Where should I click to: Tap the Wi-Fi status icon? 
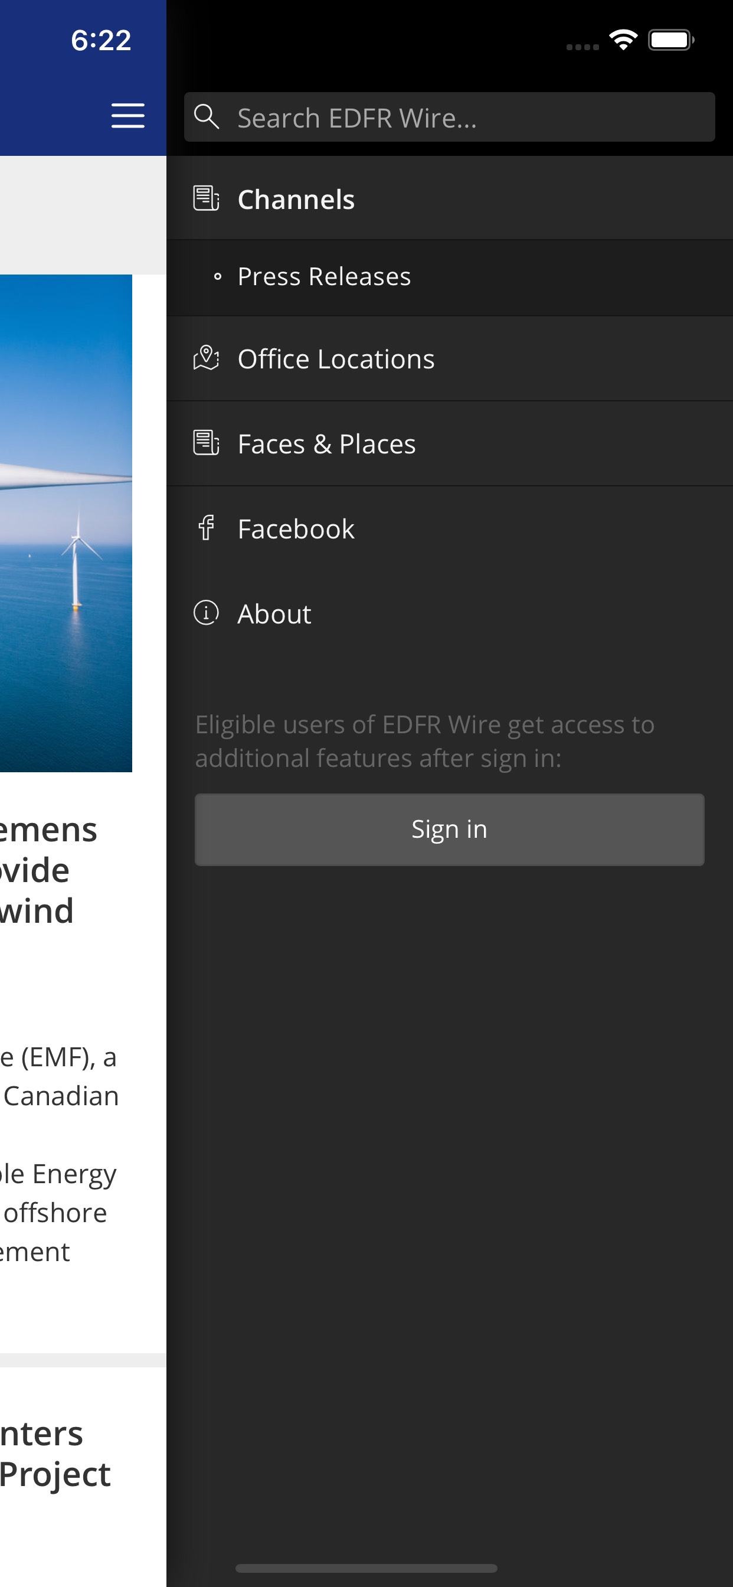click(x=623, y=41)
